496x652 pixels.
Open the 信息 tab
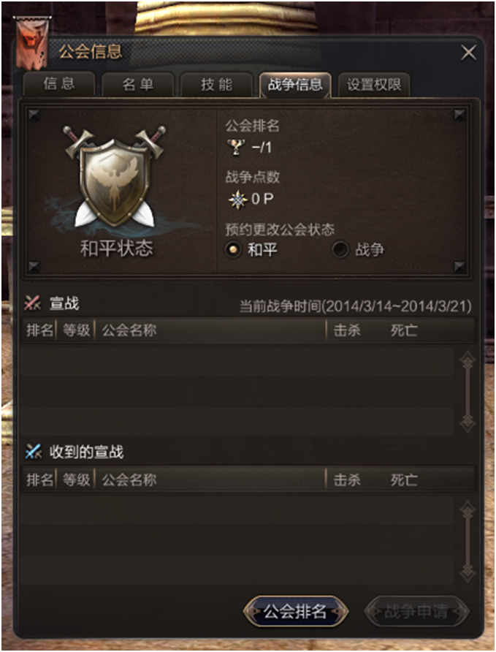(59, 84)
